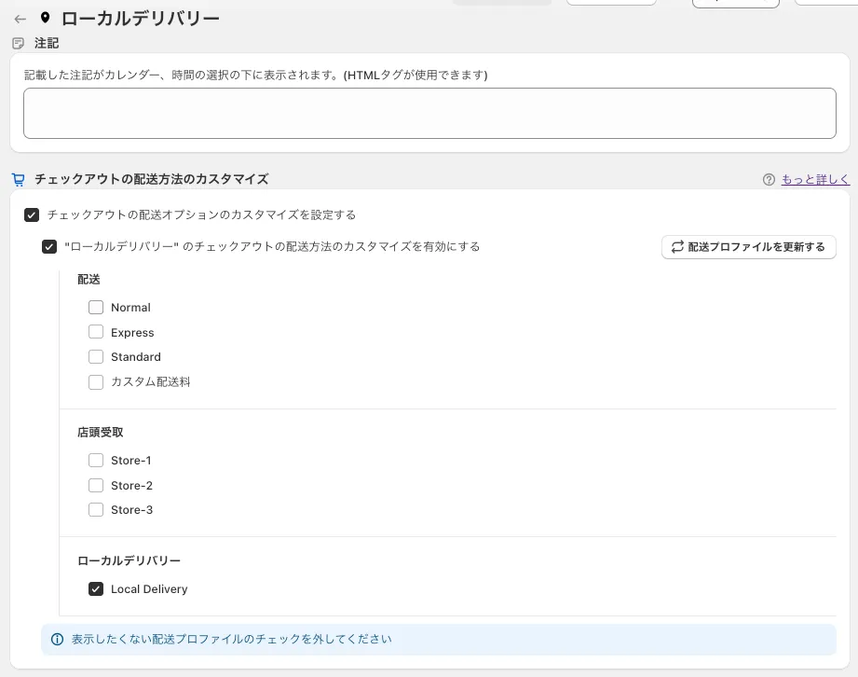Click the help question mark icon
The width and height of the screenshot is (858, 677).
coord(769,180)
